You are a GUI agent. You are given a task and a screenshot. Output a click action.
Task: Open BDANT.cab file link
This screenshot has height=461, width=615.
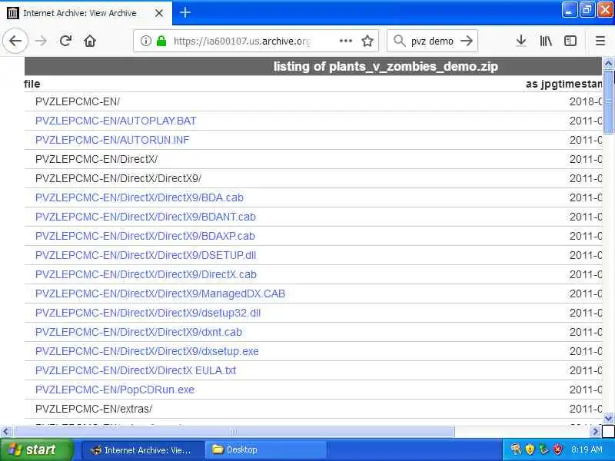coord(145,217)
